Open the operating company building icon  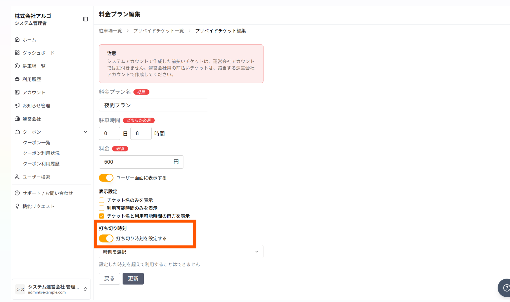[x=17, y=119]
